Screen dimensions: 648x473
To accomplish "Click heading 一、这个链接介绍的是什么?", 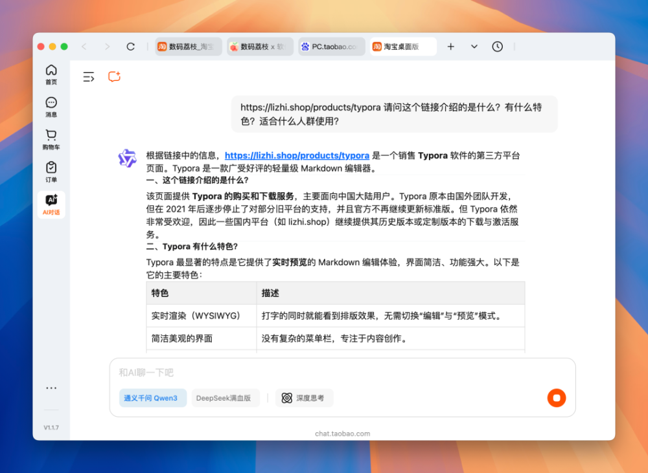I will [x=197, y=181].
